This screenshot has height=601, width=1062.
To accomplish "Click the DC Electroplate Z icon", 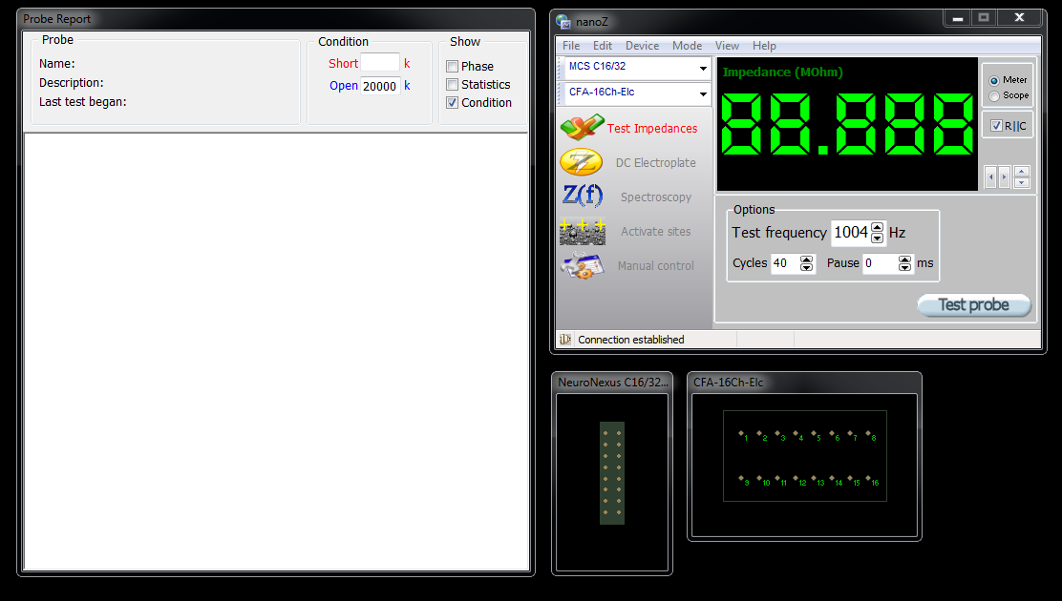I will click(581, 163).
